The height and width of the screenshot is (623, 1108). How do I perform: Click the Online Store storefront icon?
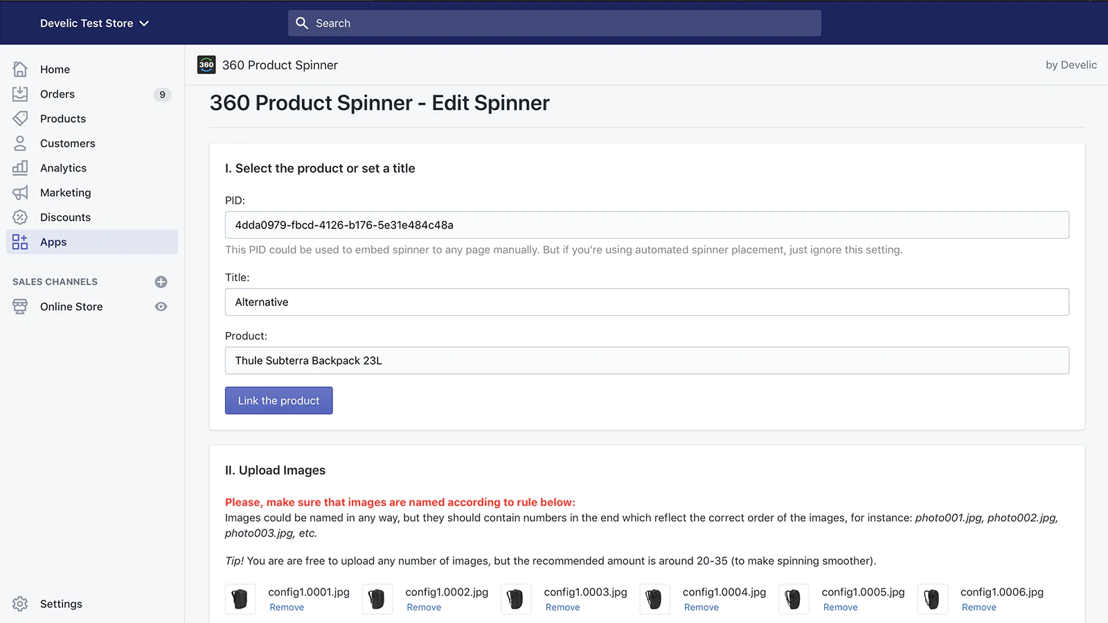click(x=20, y=307)
